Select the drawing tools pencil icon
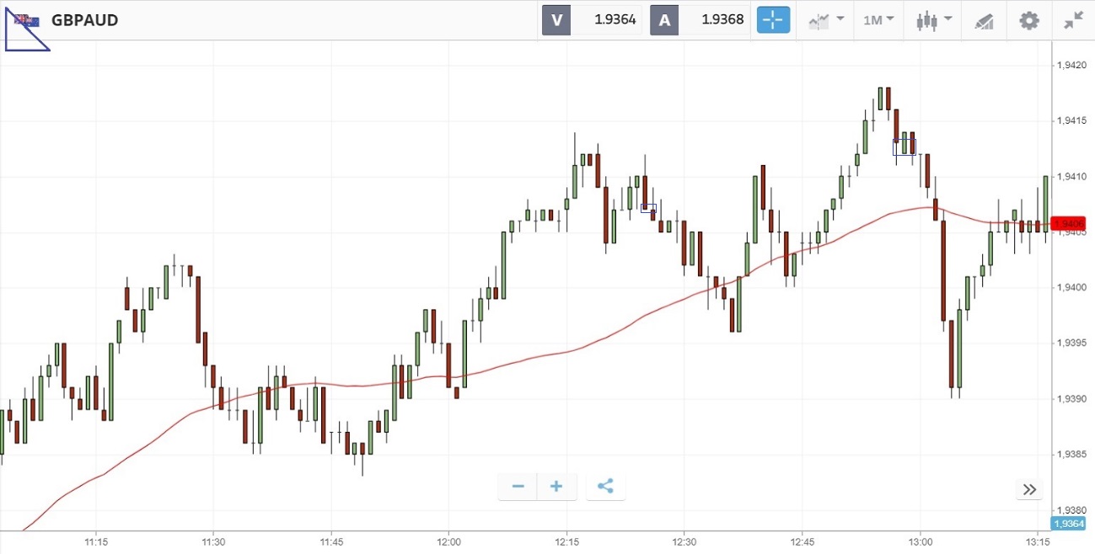Image resolution: width=1095 pixels, height=554 pixels. coord(984,20)
